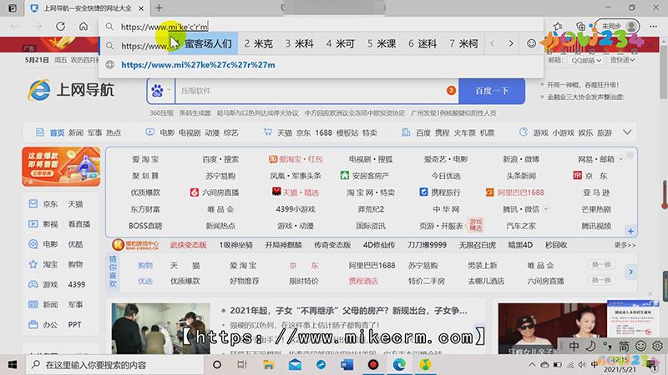668x375 pixels.
Task: Click the first 换一换 refresh button
Action: click(x=601, y=264)
